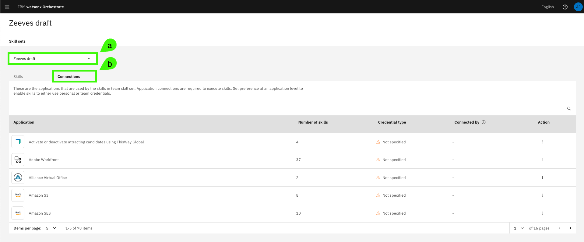Open the Skill sets tab
The height and width of the screenshot is (242, 584).
click(x=17, y=41)
